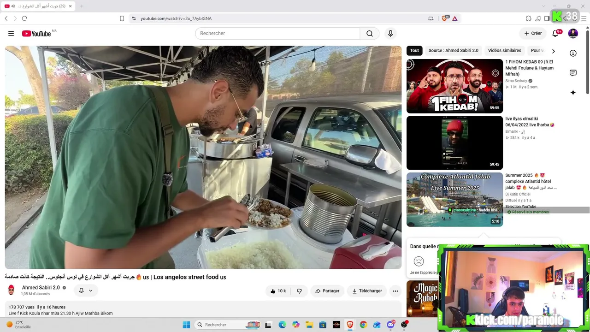This screenshot has height=332, width=590.
Task: Open Ahmed Sabiri 2.0 channel avatar
Action: click(12, 290)
